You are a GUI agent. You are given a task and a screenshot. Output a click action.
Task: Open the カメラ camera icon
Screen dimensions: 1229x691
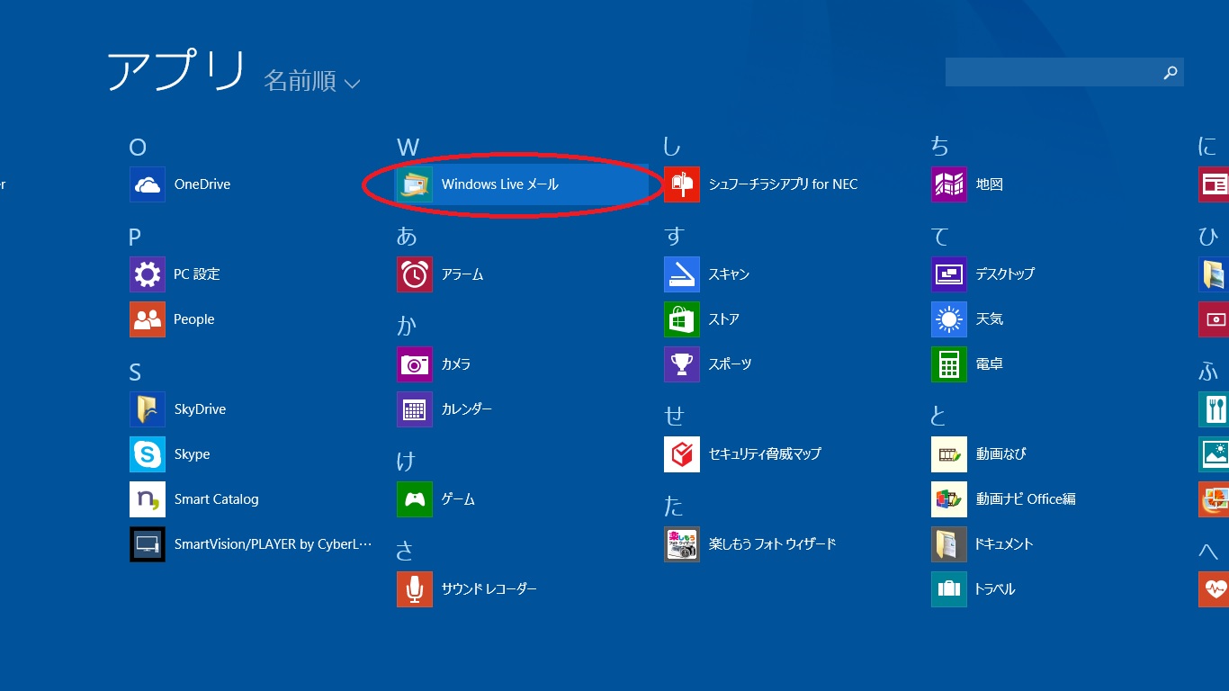point(415,364)
